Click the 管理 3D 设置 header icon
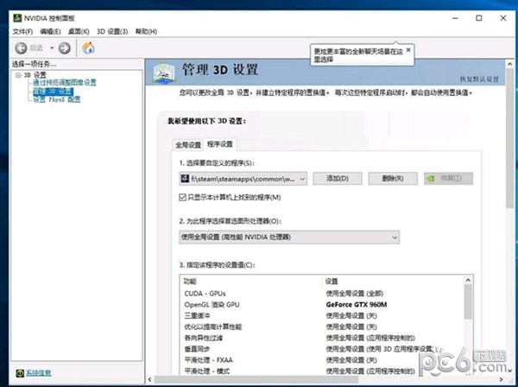The image size is (518, 387). (x=163, y=73)
